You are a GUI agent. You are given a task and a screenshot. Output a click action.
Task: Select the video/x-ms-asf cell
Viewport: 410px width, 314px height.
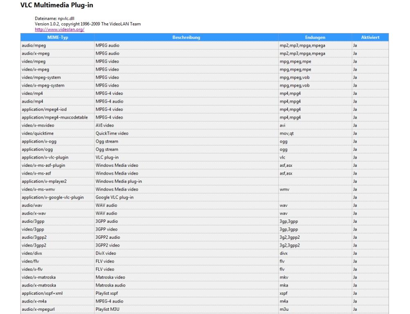click(58, 173)
